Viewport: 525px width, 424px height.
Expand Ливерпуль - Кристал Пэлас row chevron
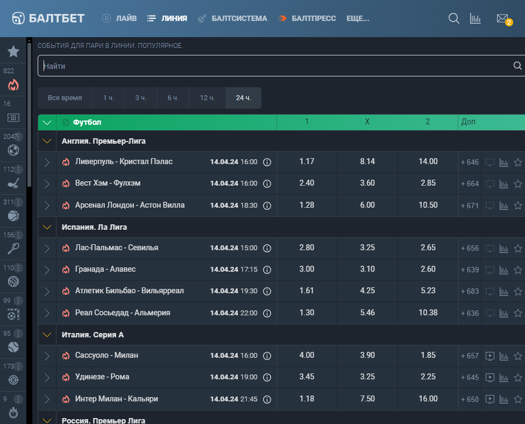click(47, 162)
